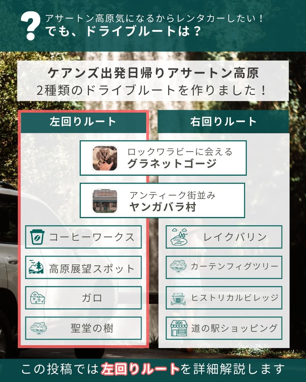306x382 pixels.
Task: Click the trees landscape icon beside 高原展望スポット
Action: click(36, 268)
